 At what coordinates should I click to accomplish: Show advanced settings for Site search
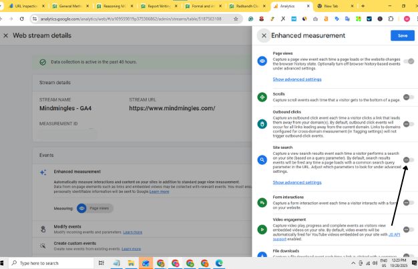[296, 182]
